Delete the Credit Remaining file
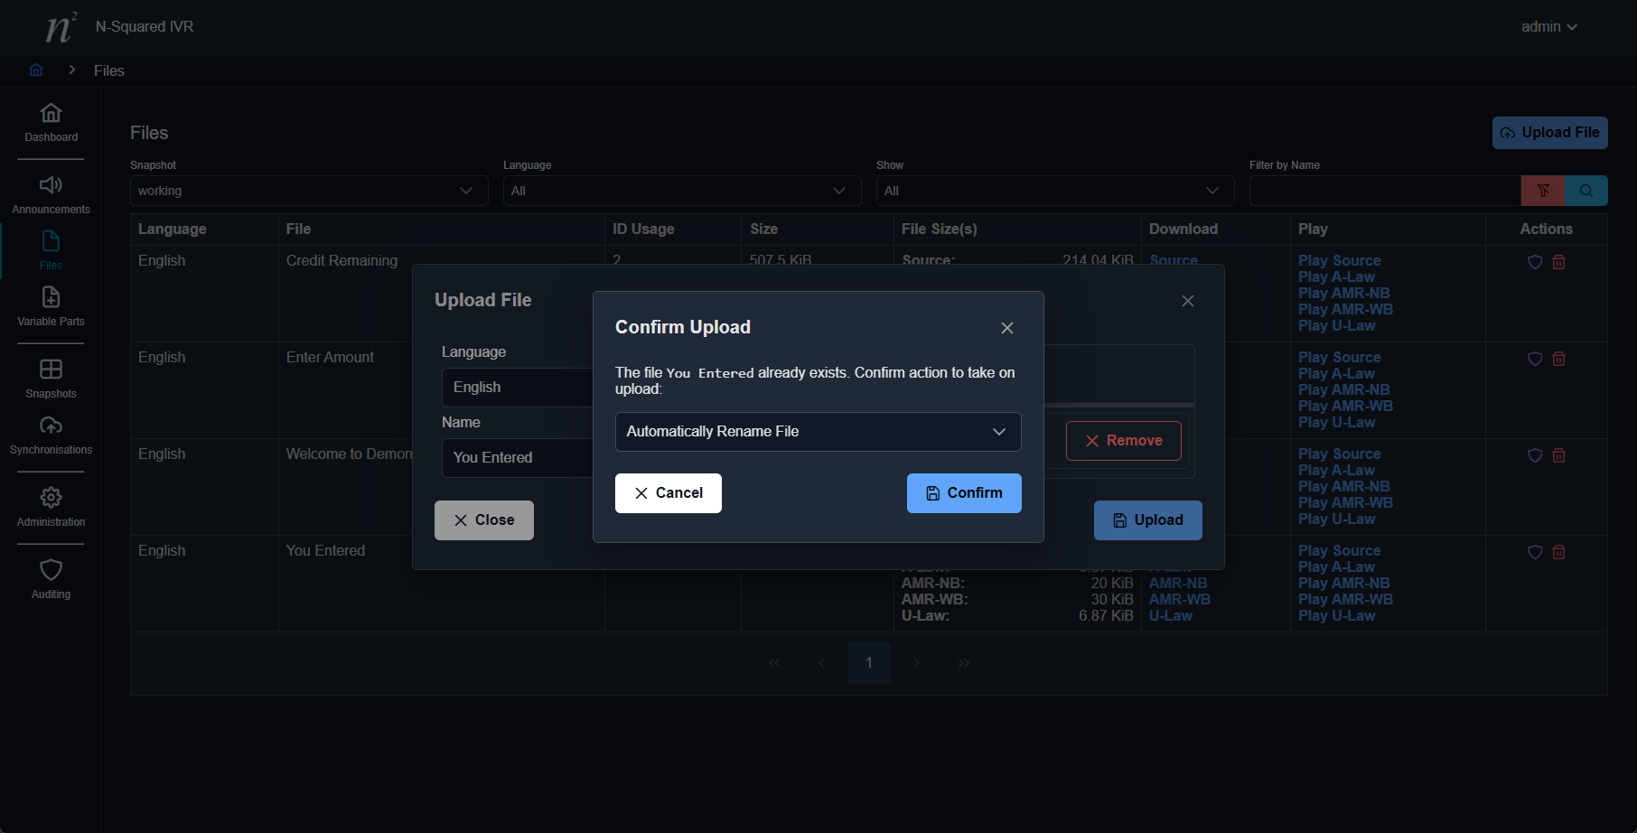Image resolution: width=1637 pixels, height=833 pixels. 1558,262
